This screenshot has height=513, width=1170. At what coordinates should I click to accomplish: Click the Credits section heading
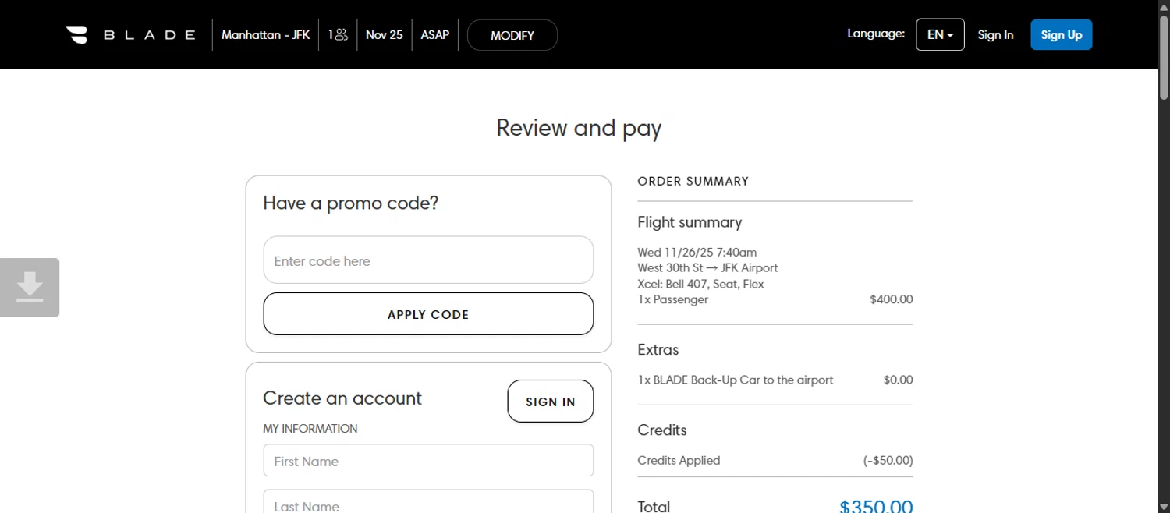[x=662, y=430]
